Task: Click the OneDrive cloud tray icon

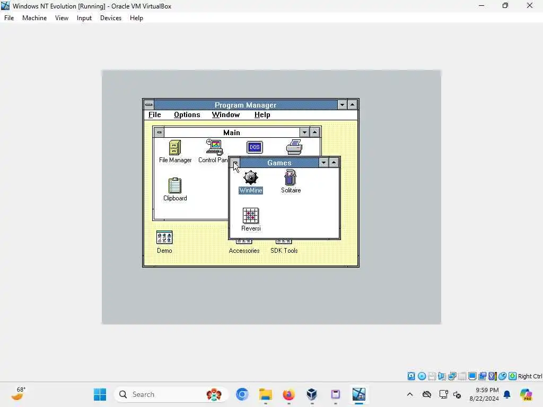Action: 427,394
